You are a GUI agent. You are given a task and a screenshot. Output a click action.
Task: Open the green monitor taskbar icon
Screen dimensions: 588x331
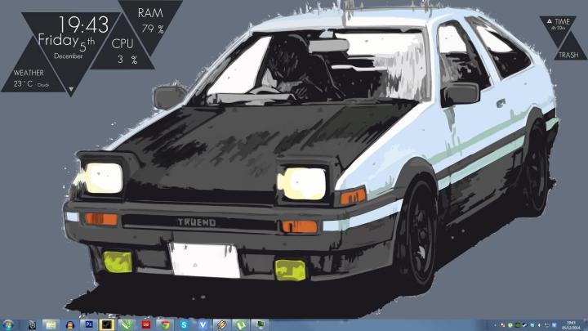260,324
